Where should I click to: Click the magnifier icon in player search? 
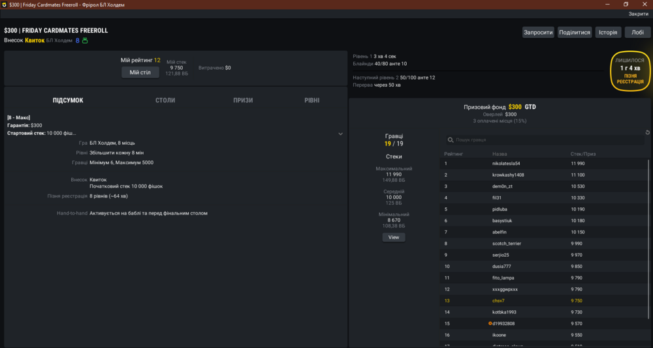point(450,140)
